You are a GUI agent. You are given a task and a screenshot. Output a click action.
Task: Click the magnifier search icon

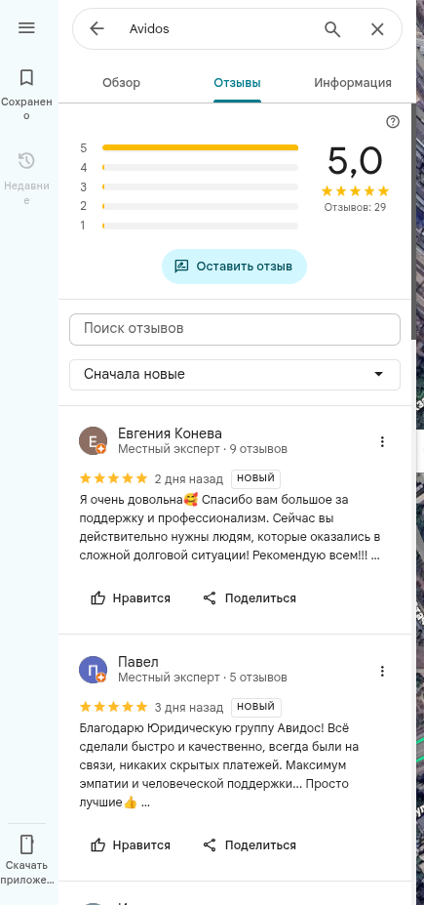click(332, 29)
